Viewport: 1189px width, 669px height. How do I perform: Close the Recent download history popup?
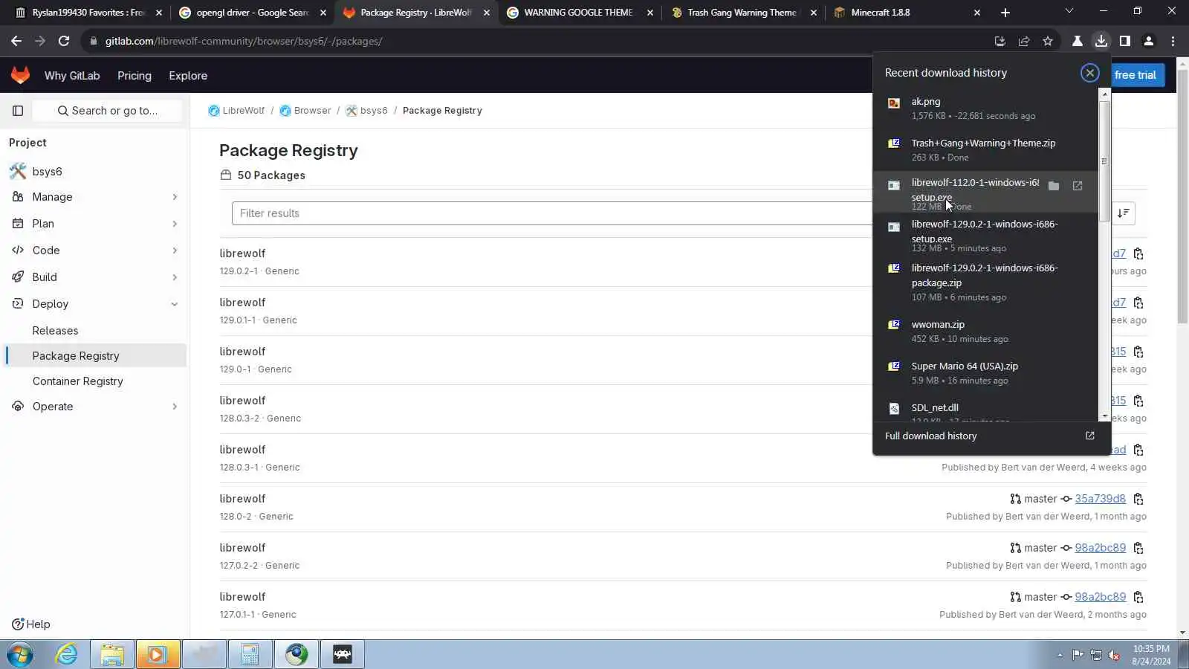[1089, 73]
